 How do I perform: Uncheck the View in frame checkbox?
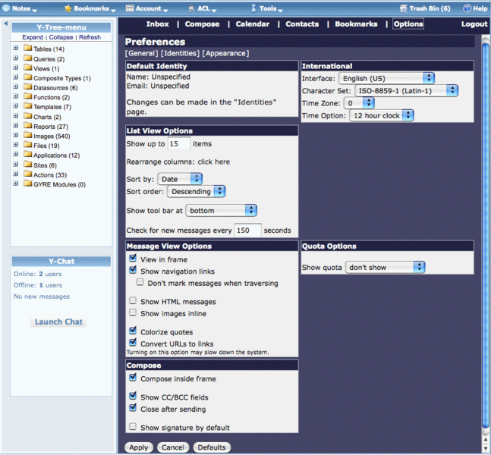click(133, 259)
